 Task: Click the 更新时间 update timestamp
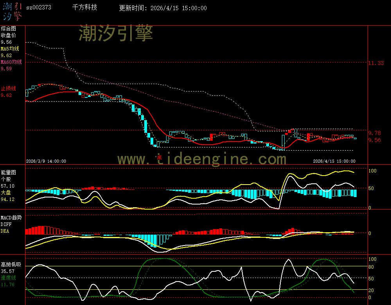(x=163, y=8)
